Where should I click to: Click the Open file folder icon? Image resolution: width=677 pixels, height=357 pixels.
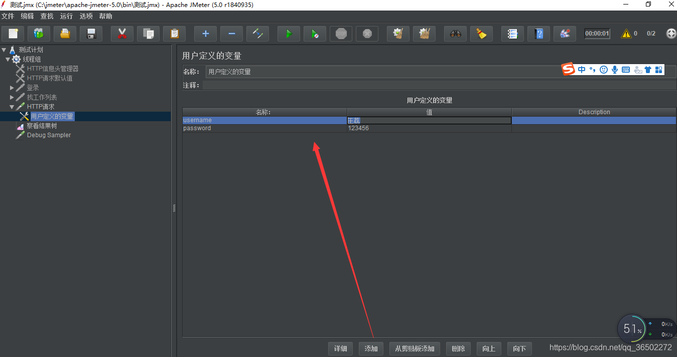[x=65, y=34]
